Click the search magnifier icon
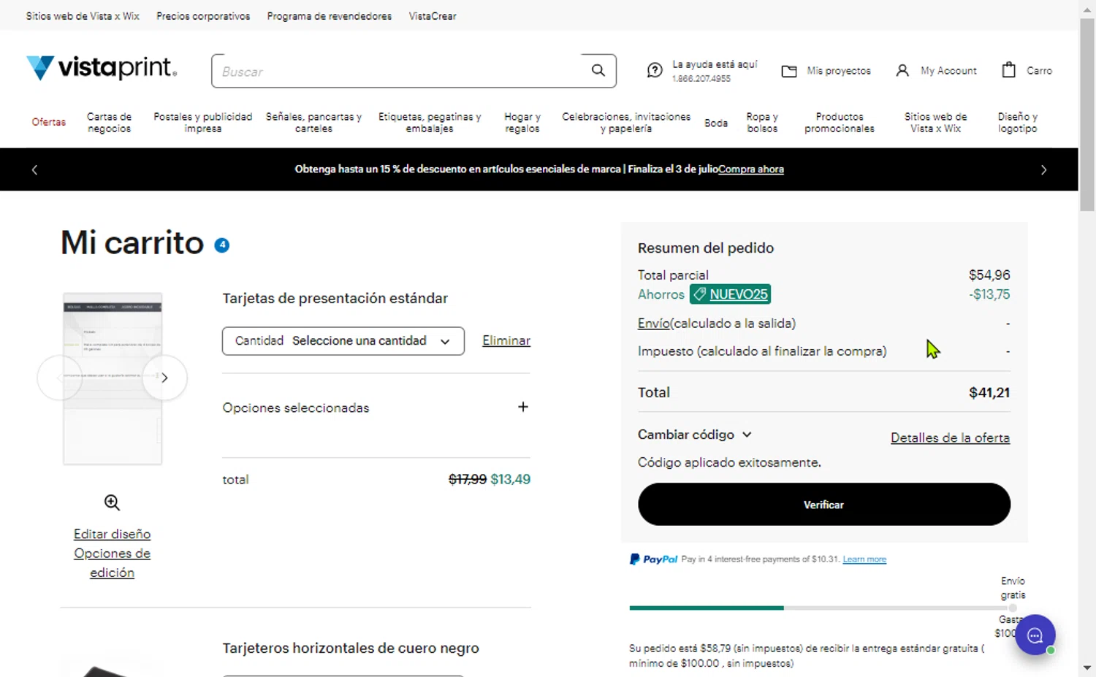Viewport: 1096px width, 677px height. [x=598, y=70]
